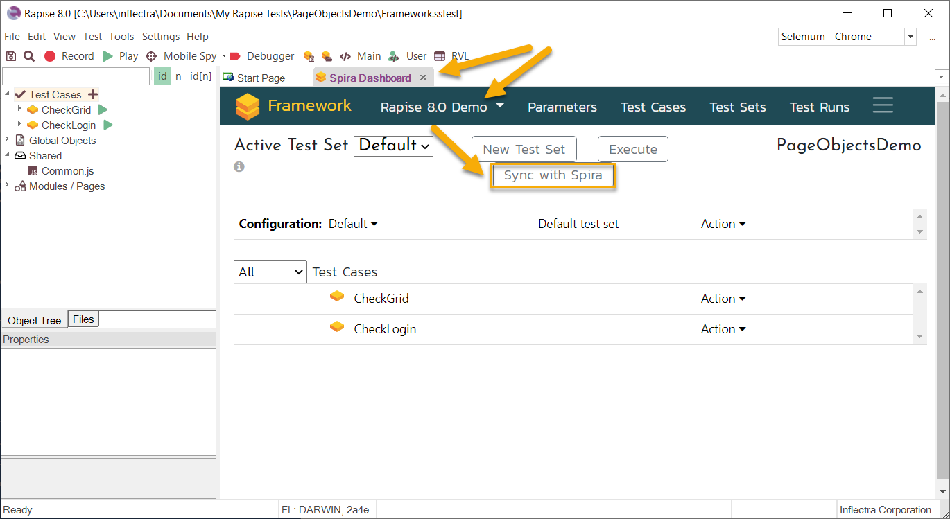Click the Sync with Spira button

point(553,176)
